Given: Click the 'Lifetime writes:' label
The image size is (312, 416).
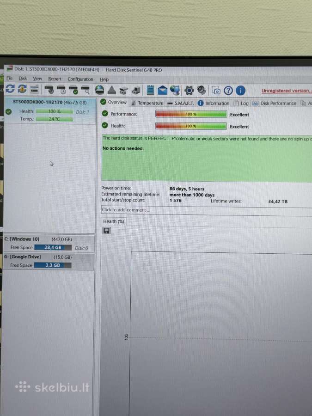Looking at the screenshot, I should click(226, 201).
